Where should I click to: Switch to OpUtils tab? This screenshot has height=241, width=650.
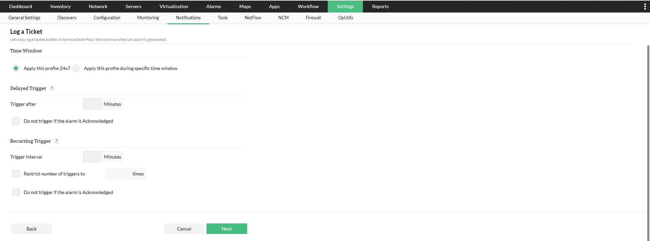click(346, 18)
